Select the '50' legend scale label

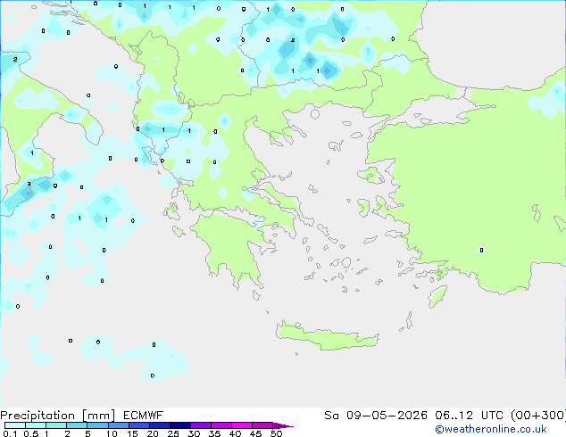coord(276,433)
